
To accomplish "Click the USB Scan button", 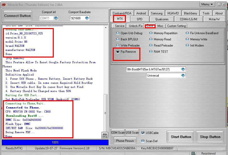I will (x=132, y=133).
